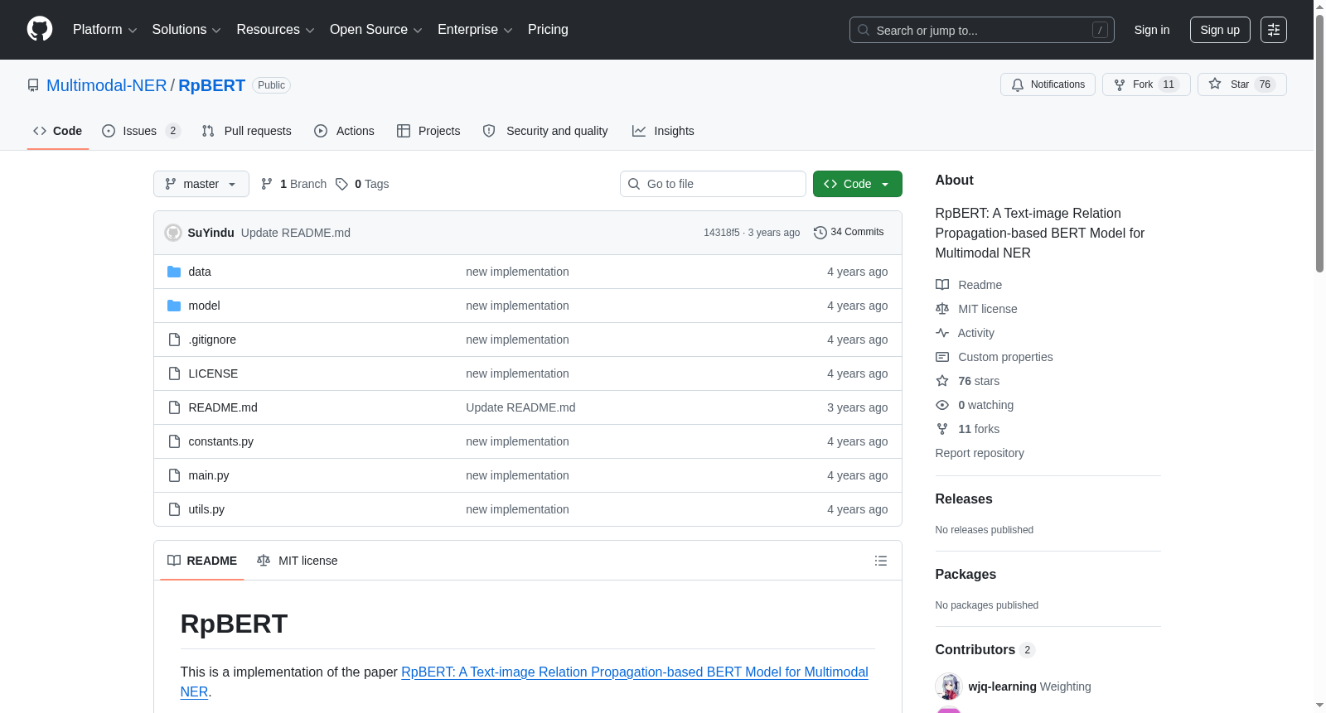This screenshot has width=1326, height=713.
Task: Expand the Platform menu
Action: coord(104,30)
